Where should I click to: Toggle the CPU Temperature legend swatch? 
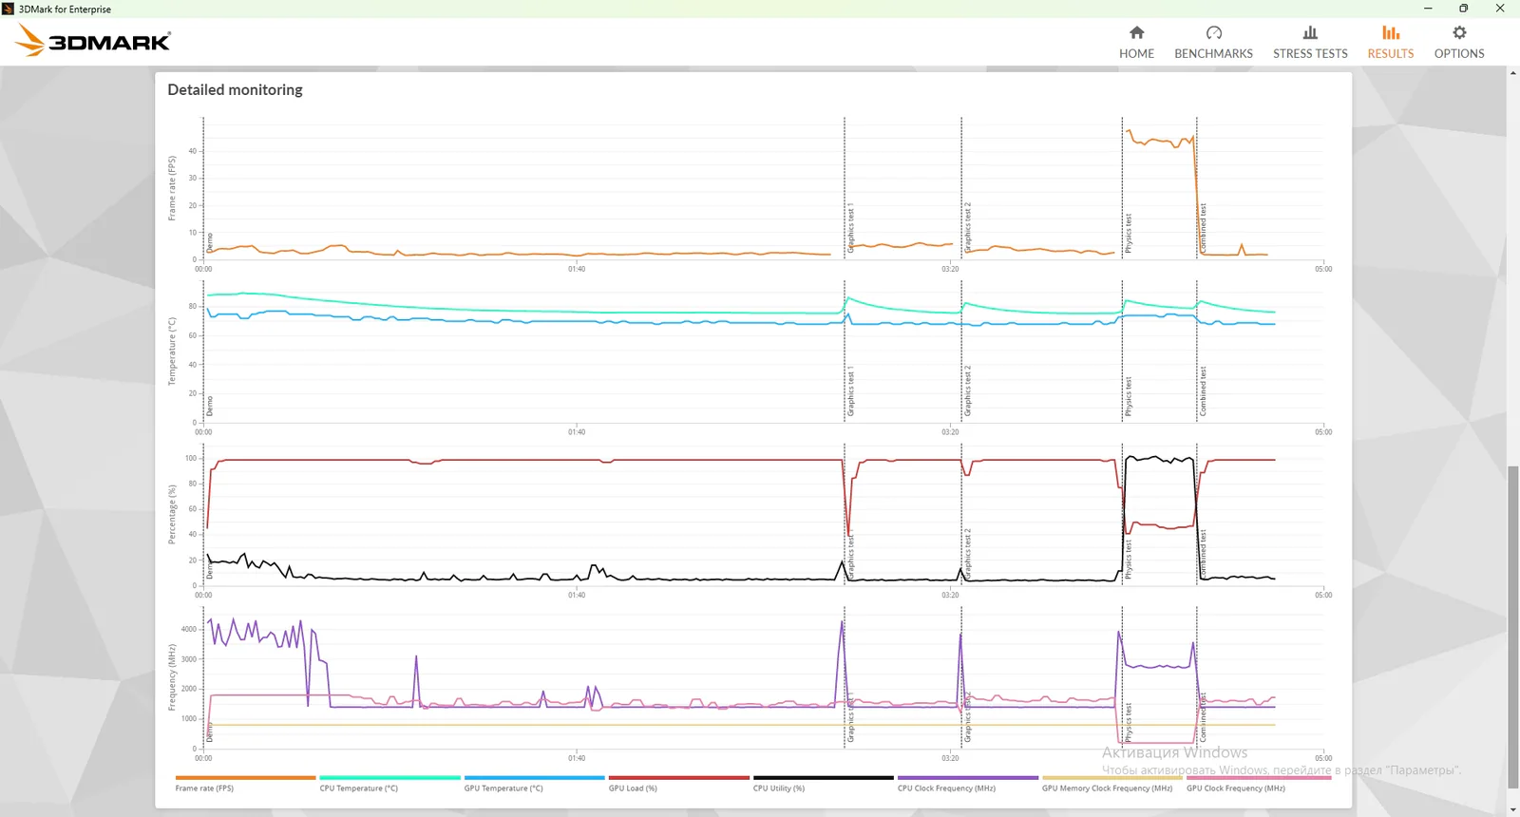(x=389, y=777)
